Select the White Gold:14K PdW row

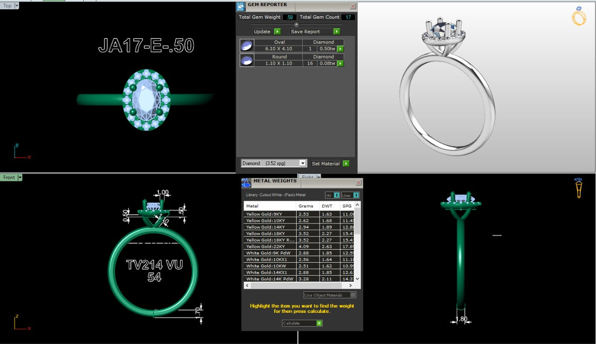(x=299, y=279)
